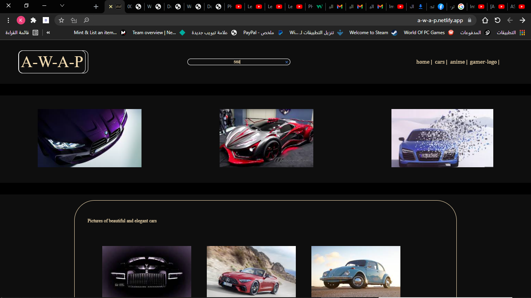Click the Chrome three-dot menu icon
The width and height of the screenshot is (531, 298).
pos(8,20)
